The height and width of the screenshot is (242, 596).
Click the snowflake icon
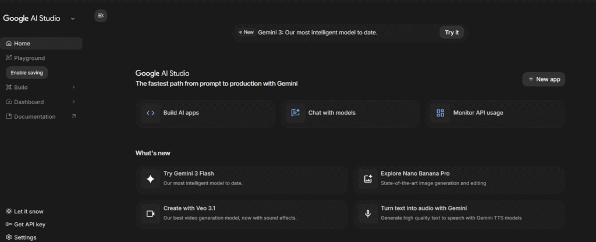(9, 211)
